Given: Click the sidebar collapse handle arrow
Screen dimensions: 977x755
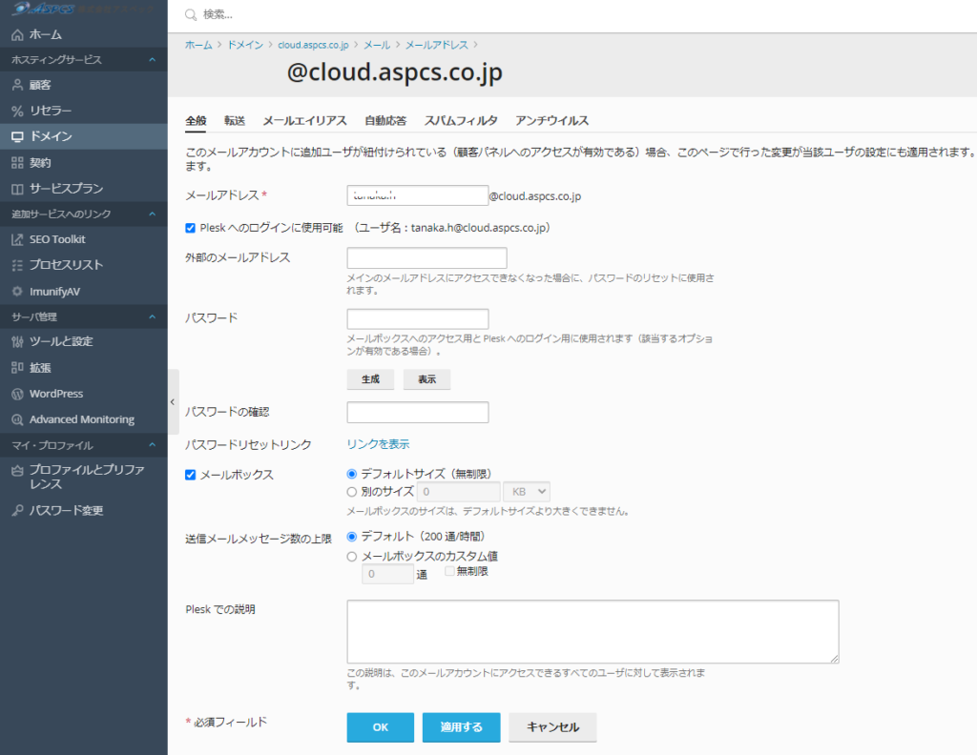Looking at the screenshot, I should (173, 401).
